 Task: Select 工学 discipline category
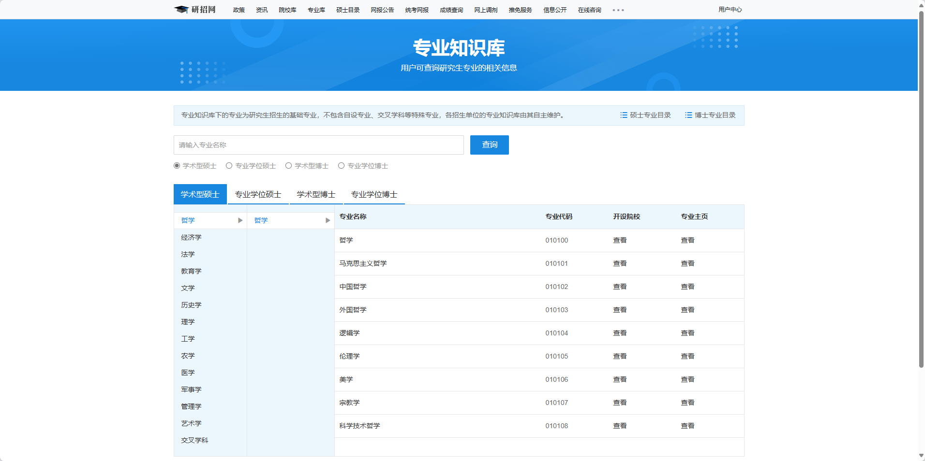tap(188, 339)
